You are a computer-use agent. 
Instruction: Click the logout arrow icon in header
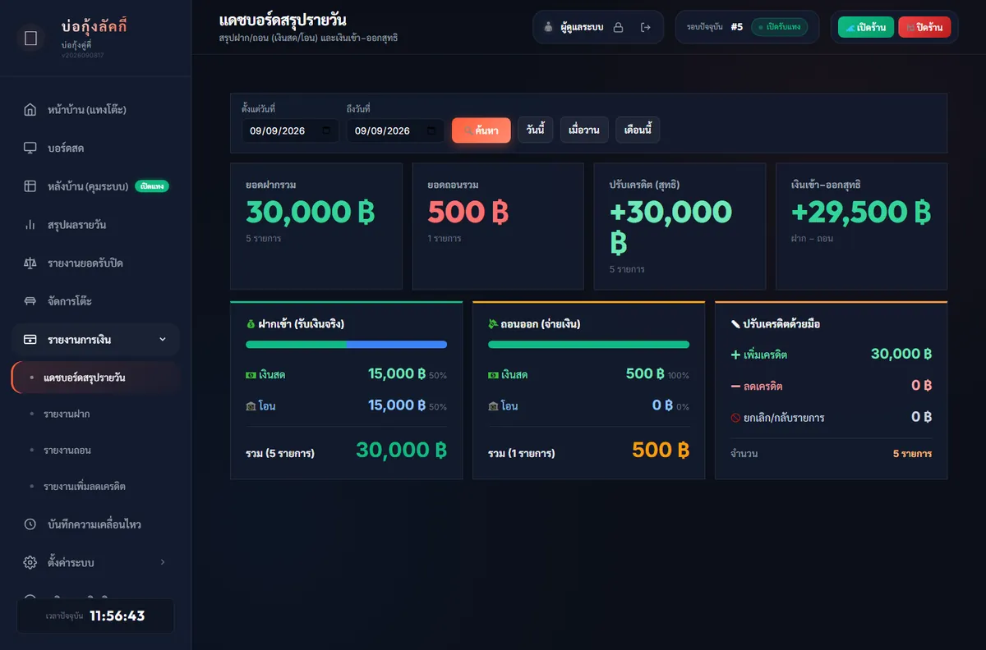(646, 27)
